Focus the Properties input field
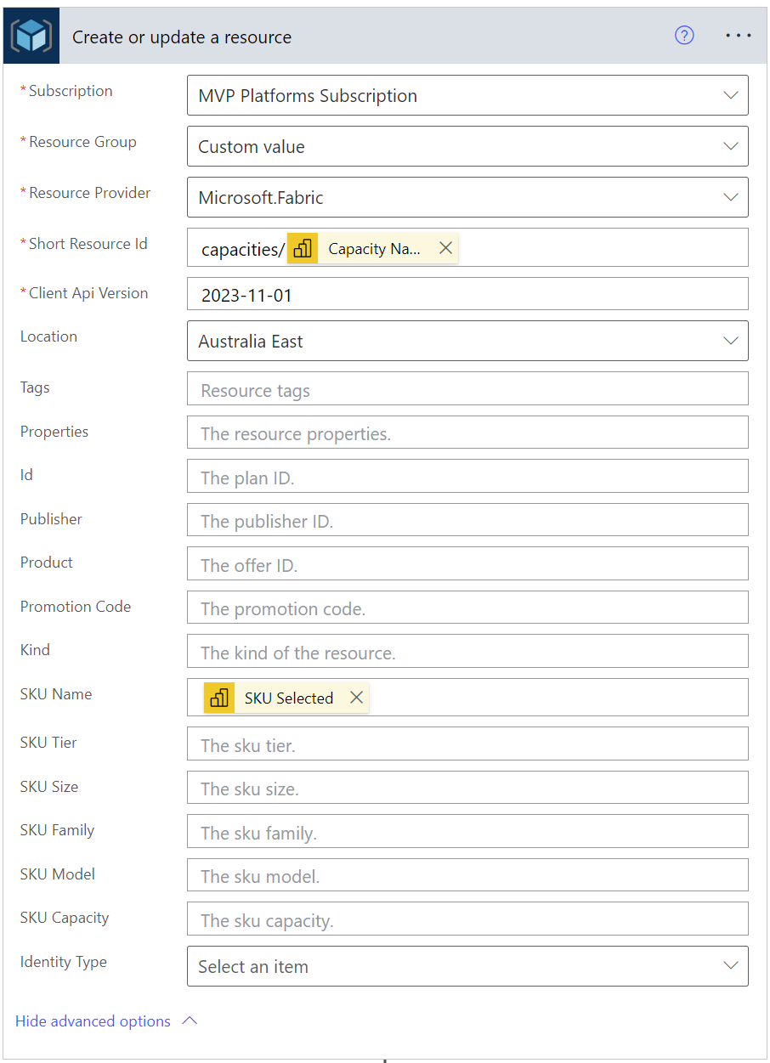 [467, 433]
